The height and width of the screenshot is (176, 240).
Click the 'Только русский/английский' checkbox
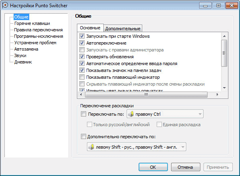pos(89,125)
